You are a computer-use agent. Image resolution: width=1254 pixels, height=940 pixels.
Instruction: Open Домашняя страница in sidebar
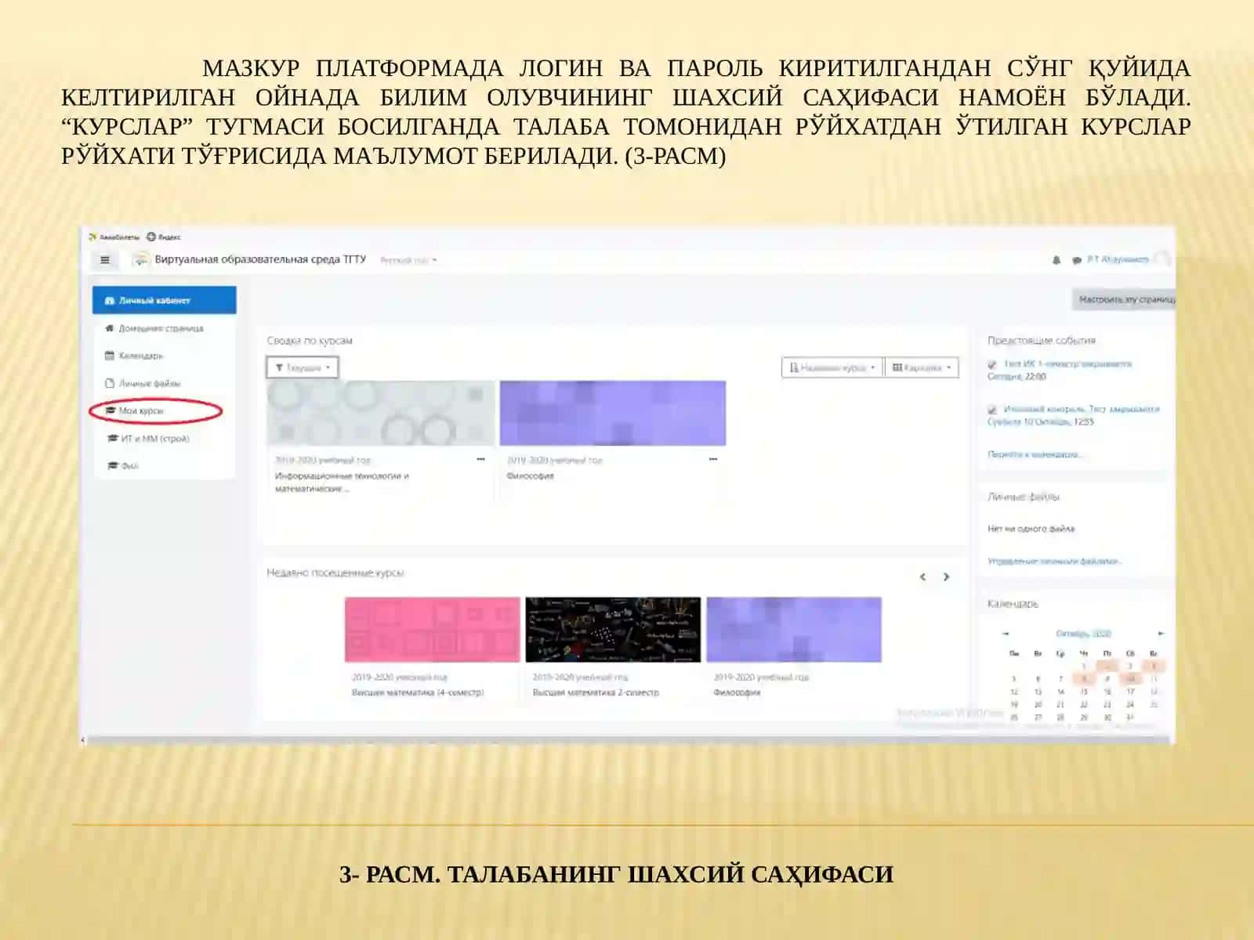(165, 328)
